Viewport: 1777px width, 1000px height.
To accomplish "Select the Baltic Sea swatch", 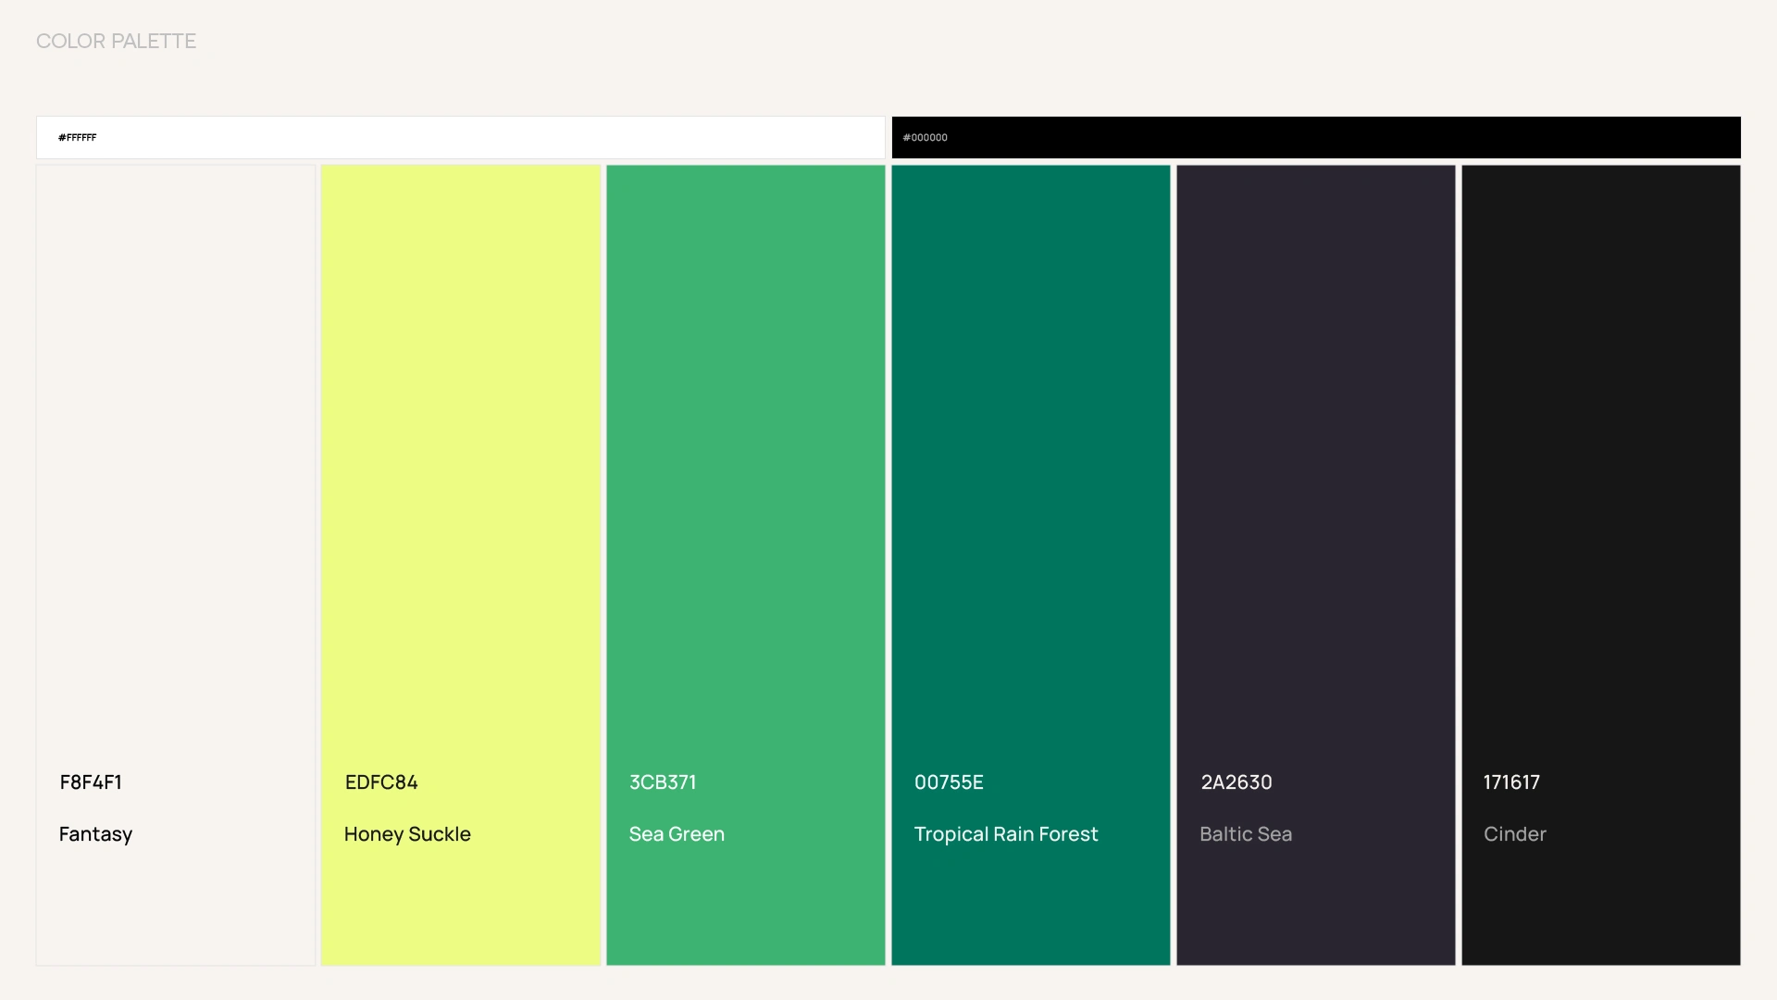I will tap(1316, 463).
